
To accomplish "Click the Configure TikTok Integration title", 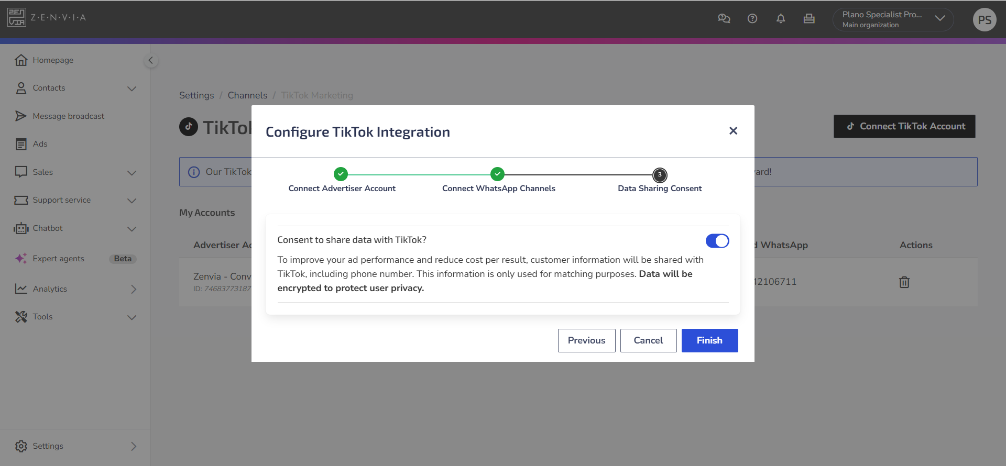I will click(358, 132).
